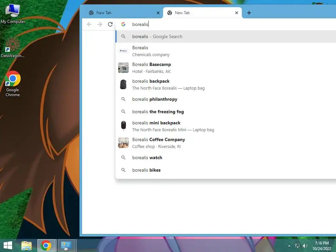Open the control panel taskbar app
Screen dimensions: 336x252
(x=66, y=245)
